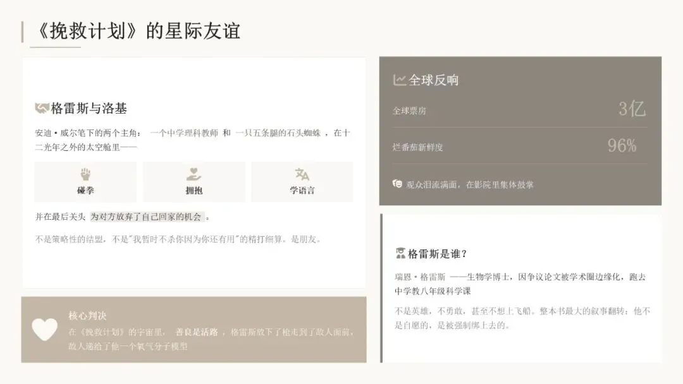Click the translate icon above 学语言
The width and height of the screenshot is (683, 384).
tap(302, 174)
